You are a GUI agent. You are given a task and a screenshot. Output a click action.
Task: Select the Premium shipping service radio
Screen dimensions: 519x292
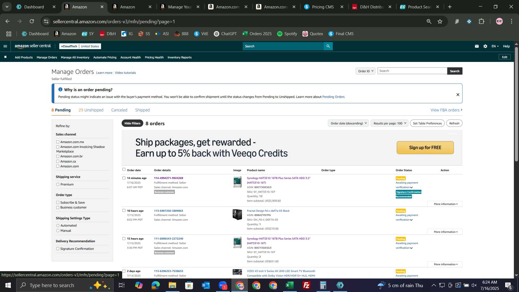tap(58, 184)
